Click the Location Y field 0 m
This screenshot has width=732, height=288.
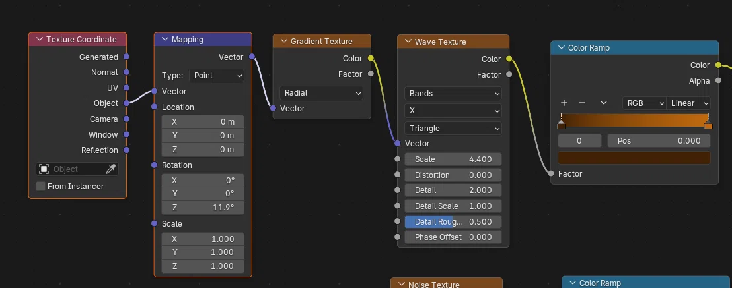tap(203, 136)
